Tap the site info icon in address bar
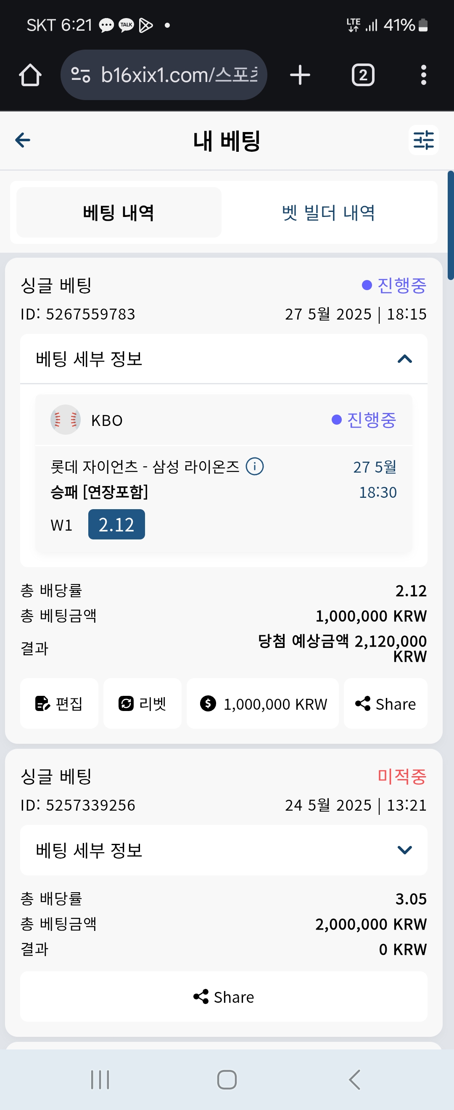454x1110 pixels. pos(81,75)
